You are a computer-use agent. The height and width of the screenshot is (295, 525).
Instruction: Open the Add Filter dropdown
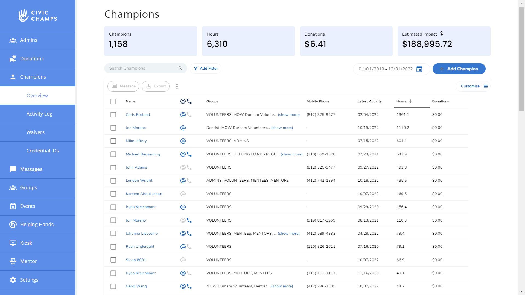(206, 69)
